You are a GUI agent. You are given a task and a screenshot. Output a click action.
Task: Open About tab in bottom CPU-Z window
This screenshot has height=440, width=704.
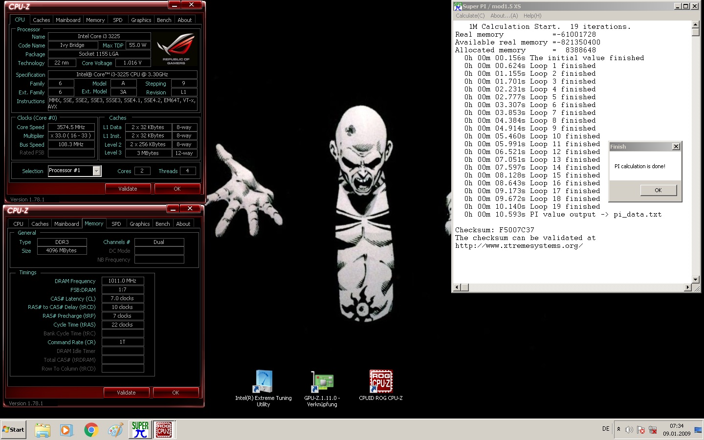[x=183, y=224]
